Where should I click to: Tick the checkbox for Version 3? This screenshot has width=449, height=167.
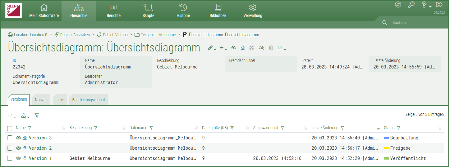click(10, 138)
